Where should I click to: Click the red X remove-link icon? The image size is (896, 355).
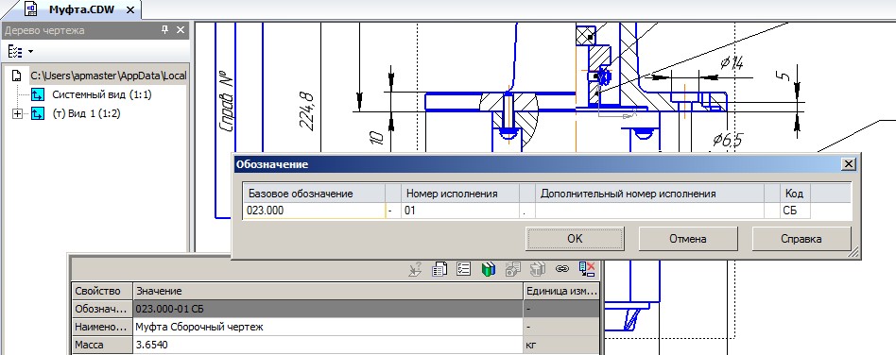coord(587,269)
